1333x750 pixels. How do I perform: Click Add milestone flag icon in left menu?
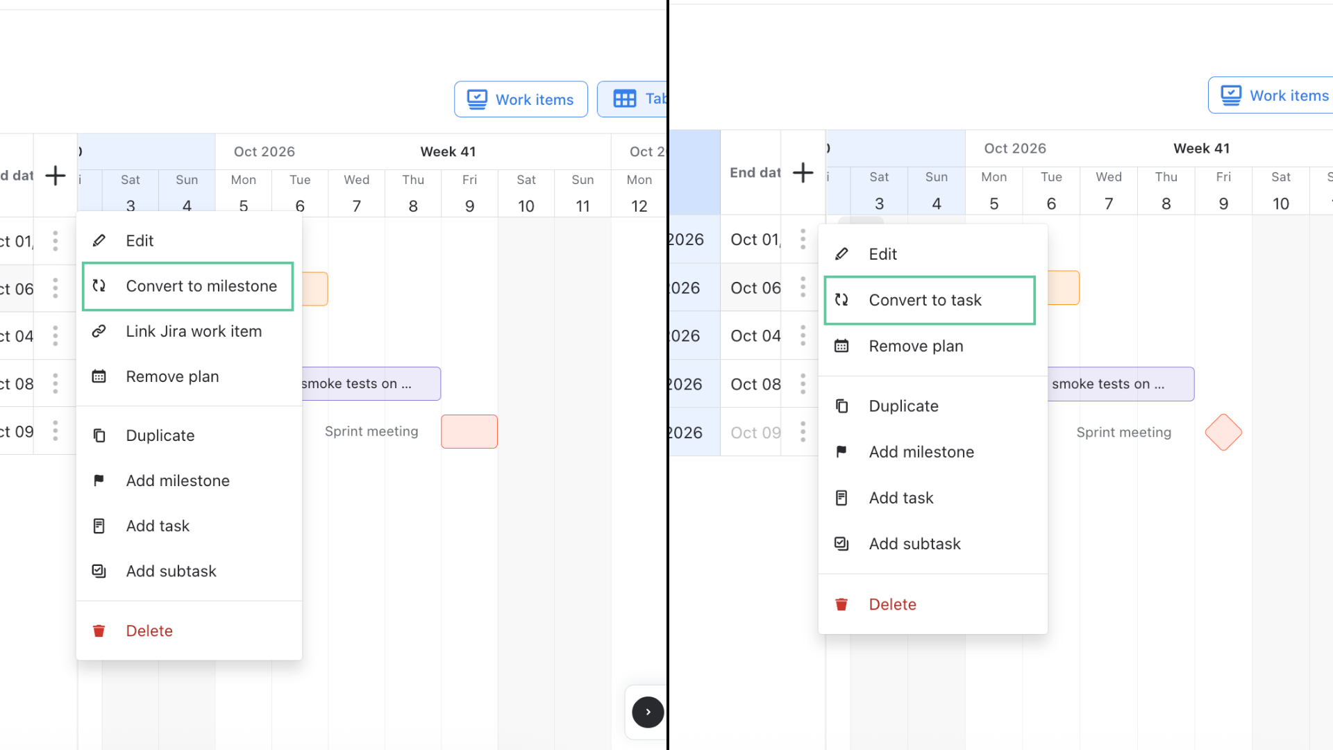point(99,481)
